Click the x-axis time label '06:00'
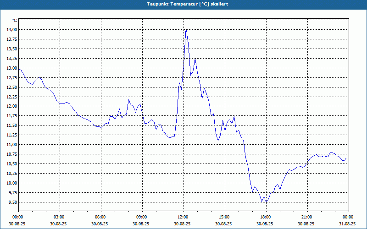The height and width of the screenshot is (229, 367). [100, 217]
